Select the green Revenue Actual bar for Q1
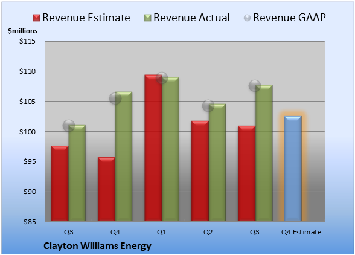 pos(170,149)
